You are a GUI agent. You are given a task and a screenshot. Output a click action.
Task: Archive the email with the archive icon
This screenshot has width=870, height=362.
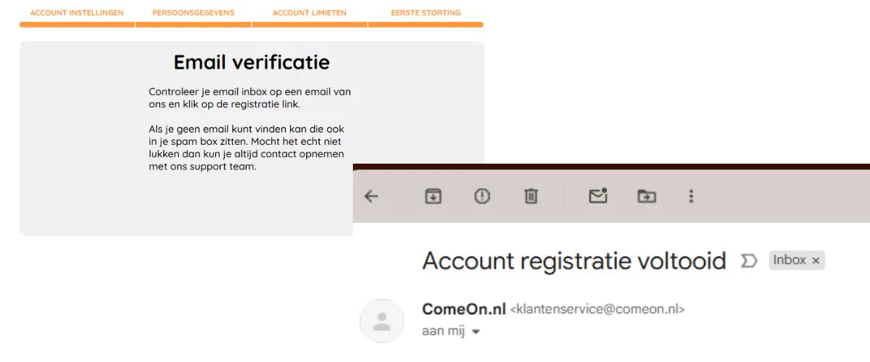click(433, 196)
